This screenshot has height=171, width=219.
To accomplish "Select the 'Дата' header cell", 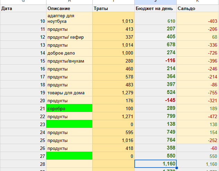I will point(23,8).
